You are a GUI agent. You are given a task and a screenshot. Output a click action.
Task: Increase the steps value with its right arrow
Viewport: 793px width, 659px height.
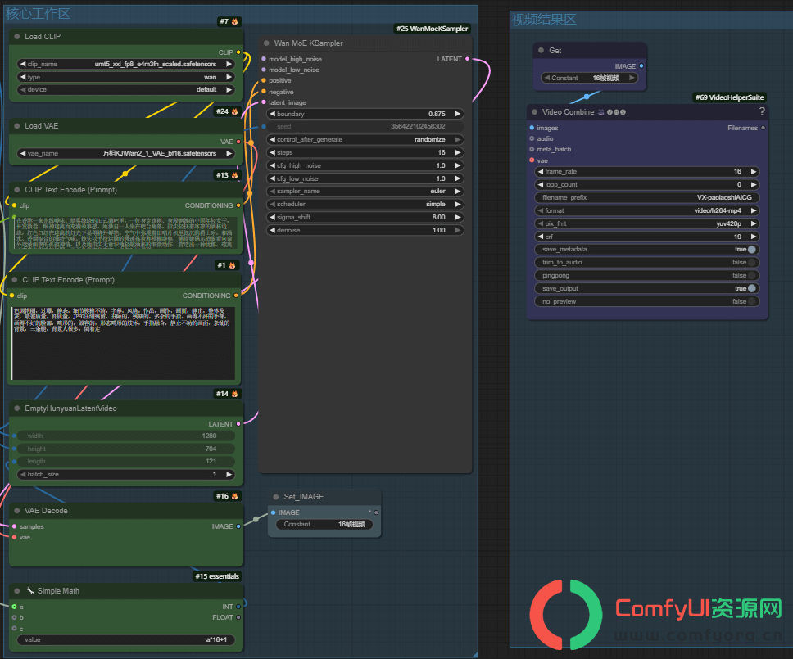tap(458, 152)
